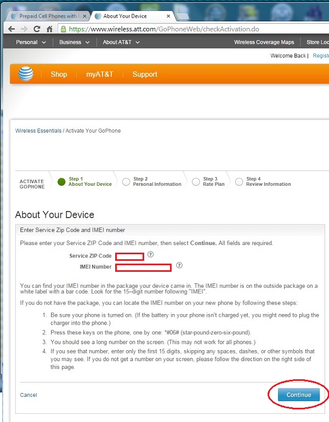Screen dimensions: 329x422
Task: Click the Store Locator link
Action: coord(317,42)
